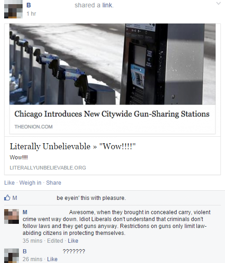Image resolution: width=225 pixels, height=263 pixels.
Task: Click the thumbs-up icon above comments
Action: (7, 198)
